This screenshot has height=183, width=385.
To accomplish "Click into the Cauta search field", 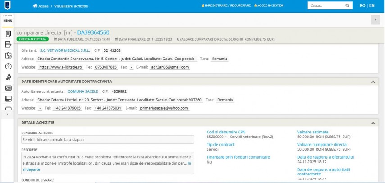I will point(325,6).
